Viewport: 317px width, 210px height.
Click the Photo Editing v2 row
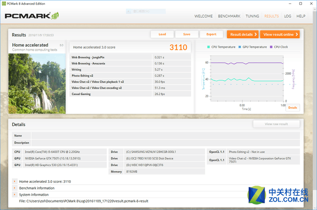(130, 75)
